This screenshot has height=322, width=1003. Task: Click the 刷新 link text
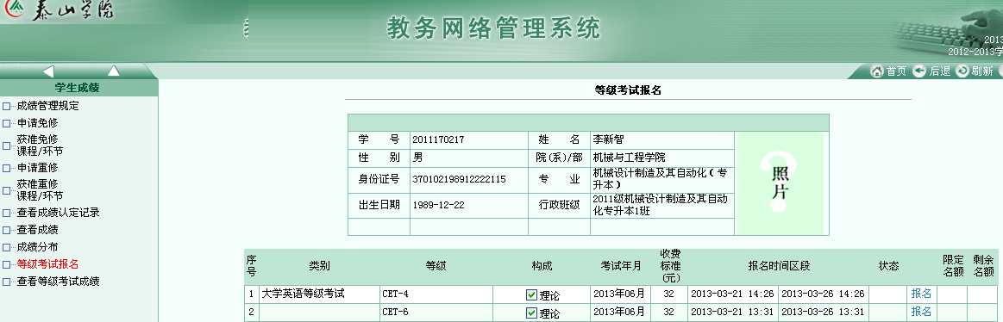[x=982, y=71]
